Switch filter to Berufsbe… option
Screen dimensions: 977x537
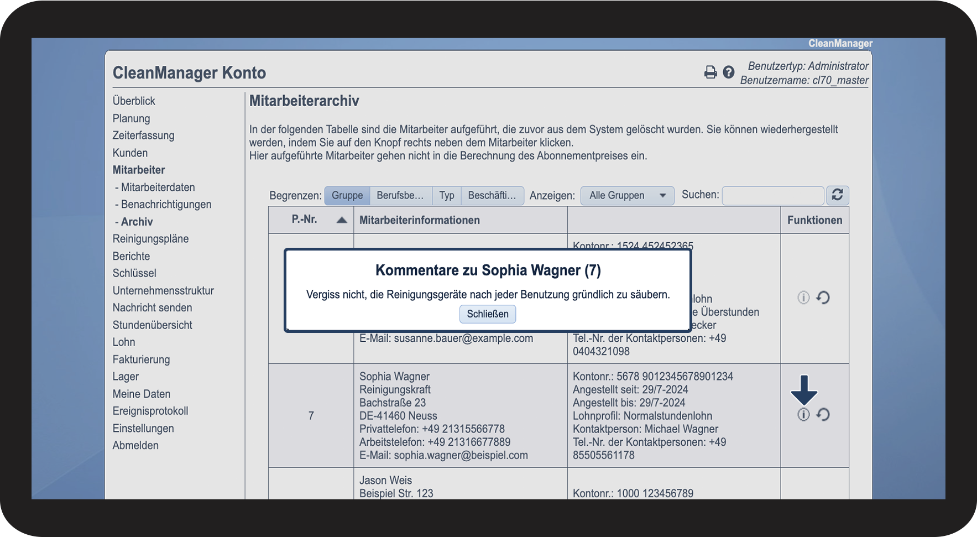pos(400,195)
